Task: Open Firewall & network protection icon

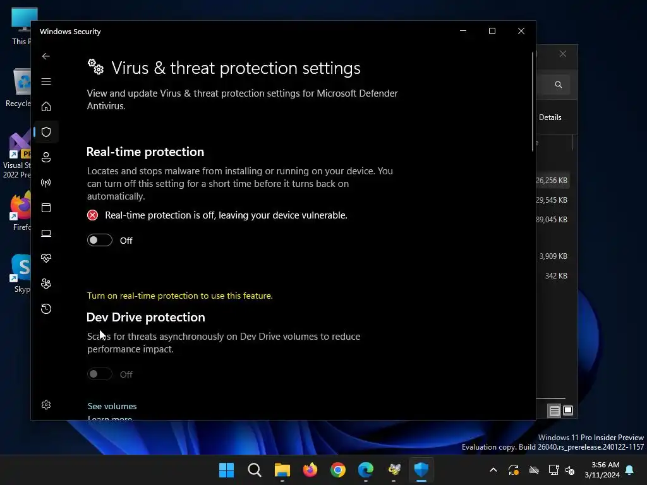Action: (x=45, y=183)
